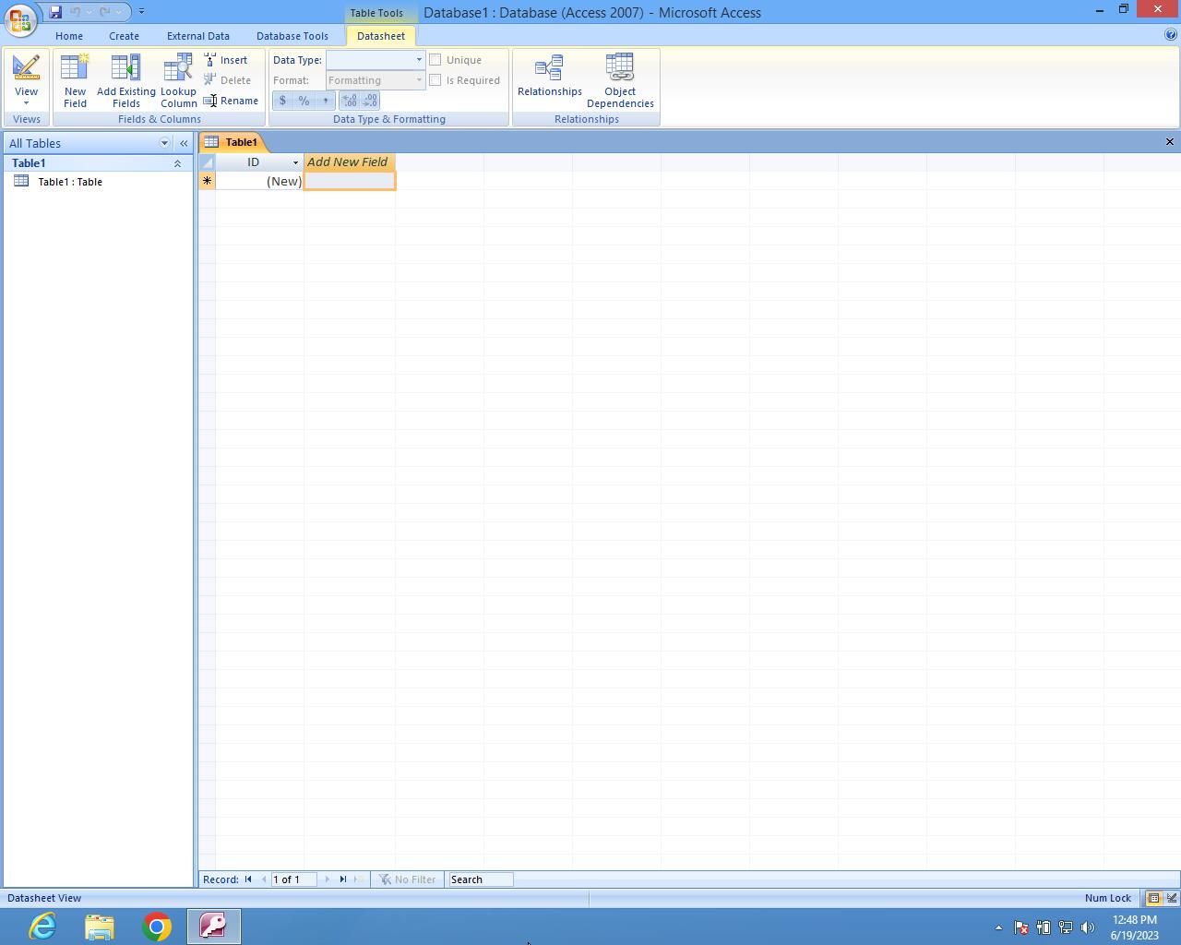Toggle the Unique checkbox
This screenshot has height=945, width=1181.
pyautogui.click(x=435, y=60)
